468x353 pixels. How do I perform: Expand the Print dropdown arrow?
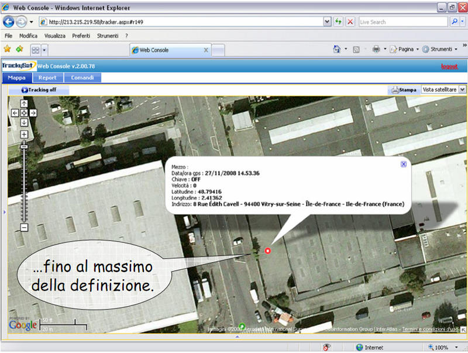pos(385,49)
